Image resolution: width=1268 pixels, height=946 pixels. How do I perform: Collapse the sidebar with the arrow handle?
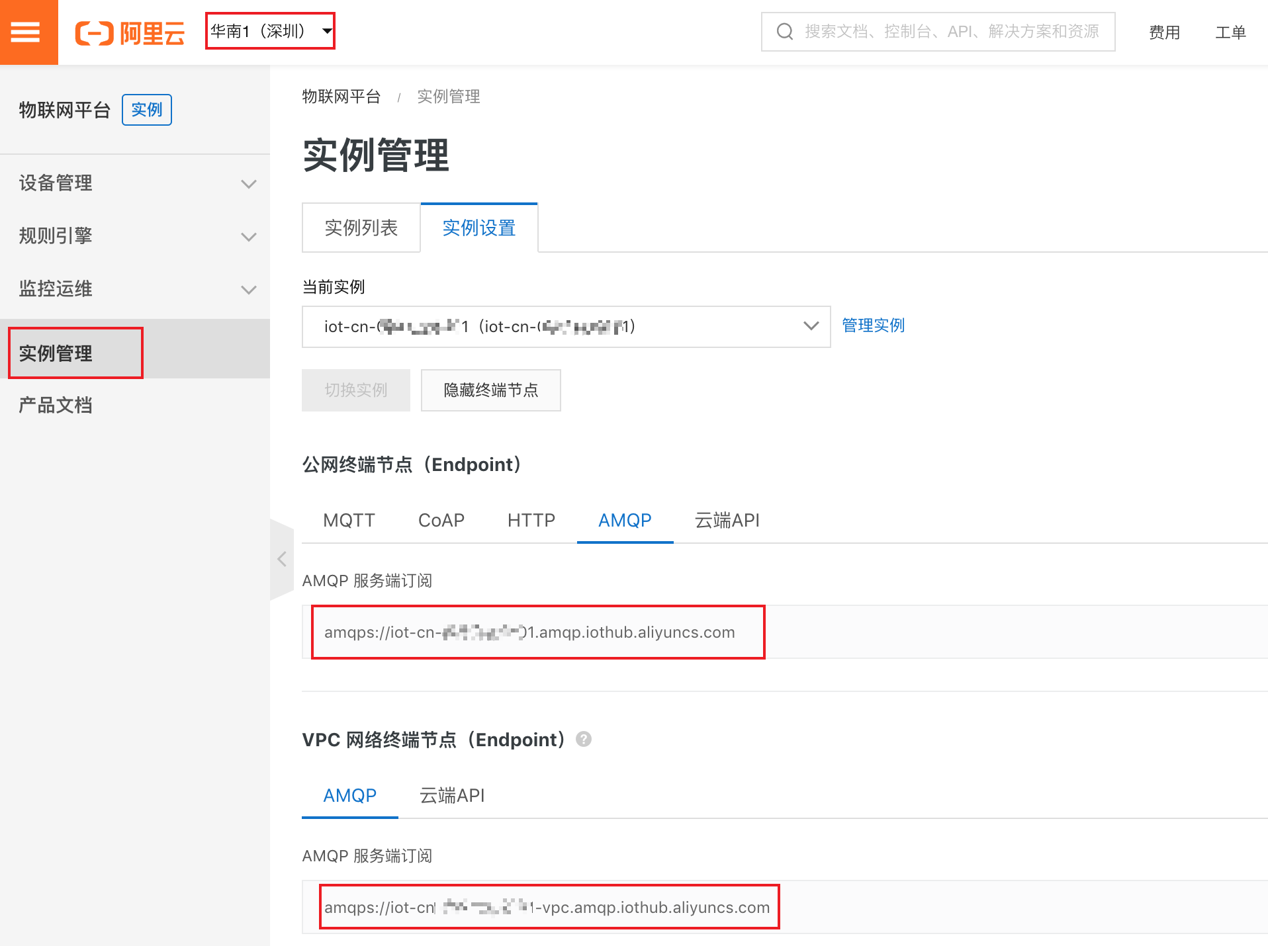(x=282, y=559)
